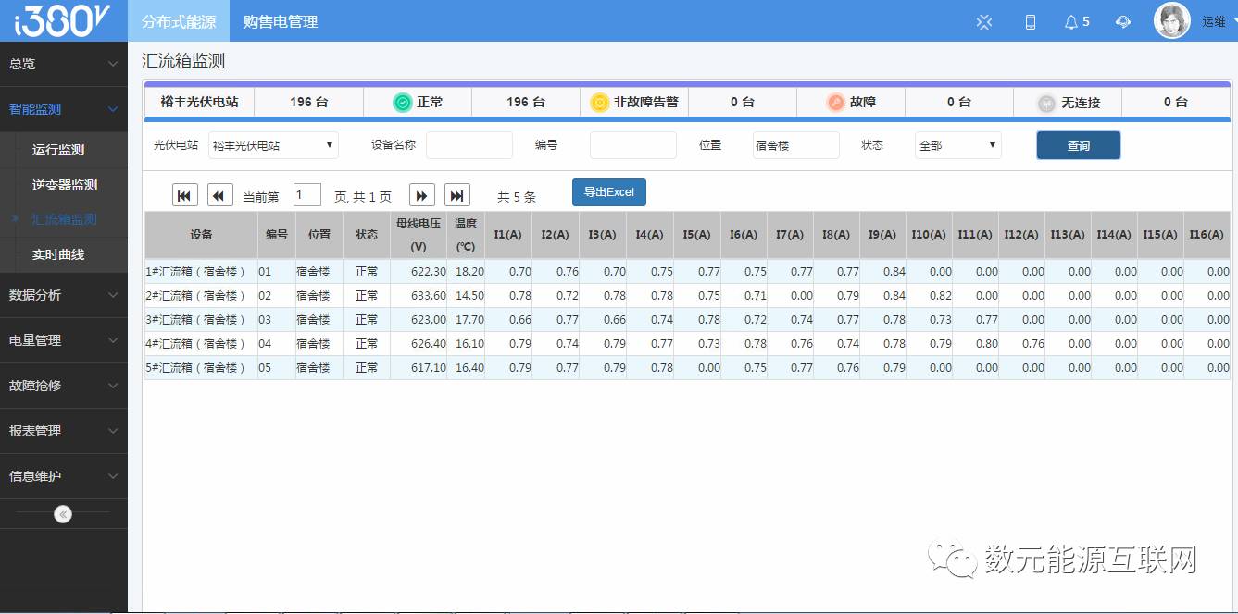Click the 查询 search button
The height and width of the screenshot is (614, 1238).
tap(1078, 145)
